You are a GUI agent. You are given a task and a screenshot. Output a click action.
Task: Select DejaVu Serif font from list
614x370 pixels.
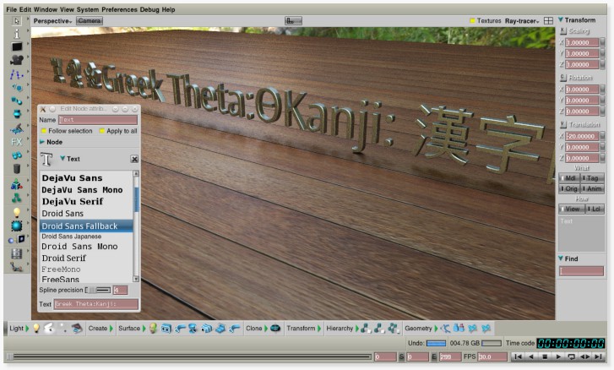point(74,203)
